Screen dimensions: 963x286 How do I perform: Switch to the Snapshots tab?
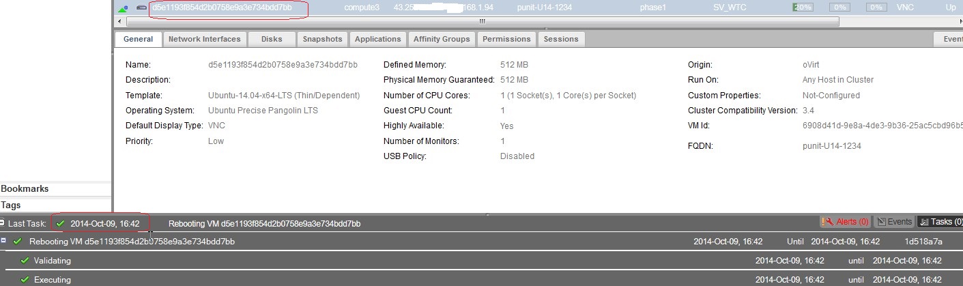[x=323, y=39]
